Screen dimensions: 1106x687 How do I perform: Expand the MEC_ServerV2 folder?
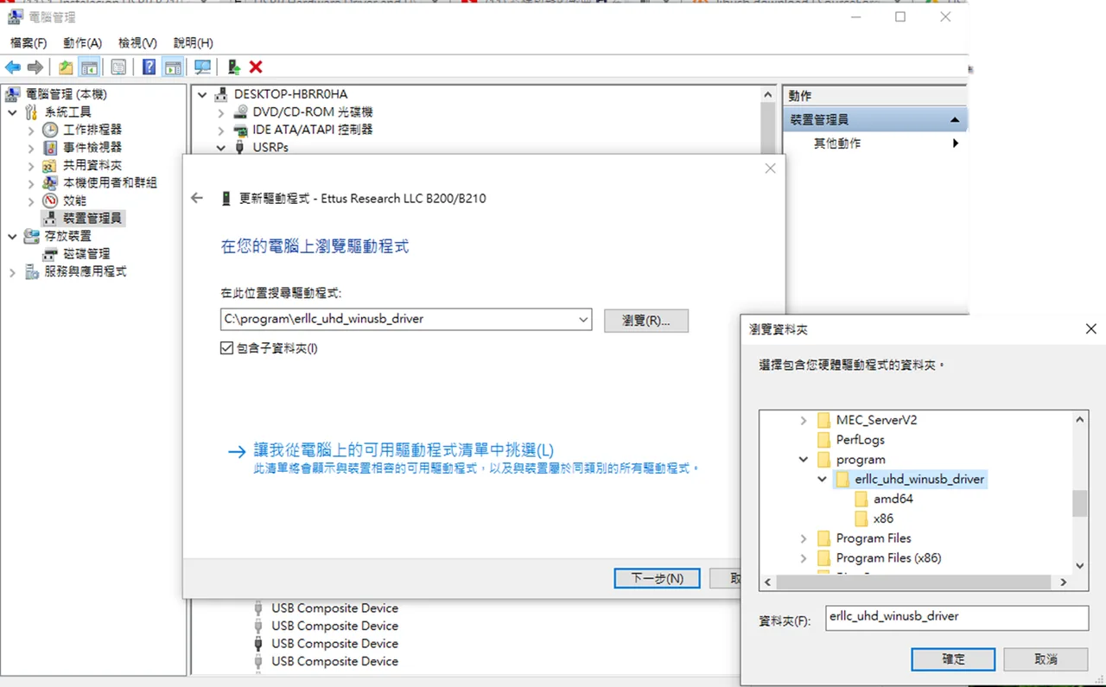[804, 421]
